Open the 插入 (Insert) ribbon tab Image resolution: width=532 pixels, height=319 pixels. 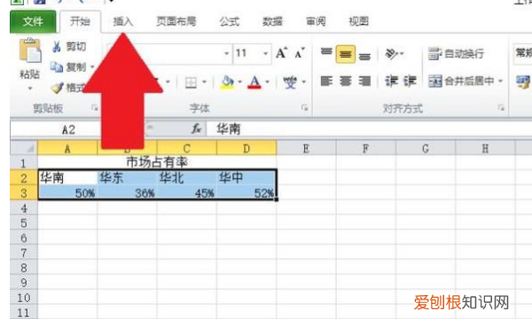(122, 21)
